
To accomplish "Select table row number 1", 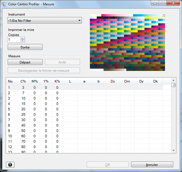I will pyautogui.click(x=85, y=87).
